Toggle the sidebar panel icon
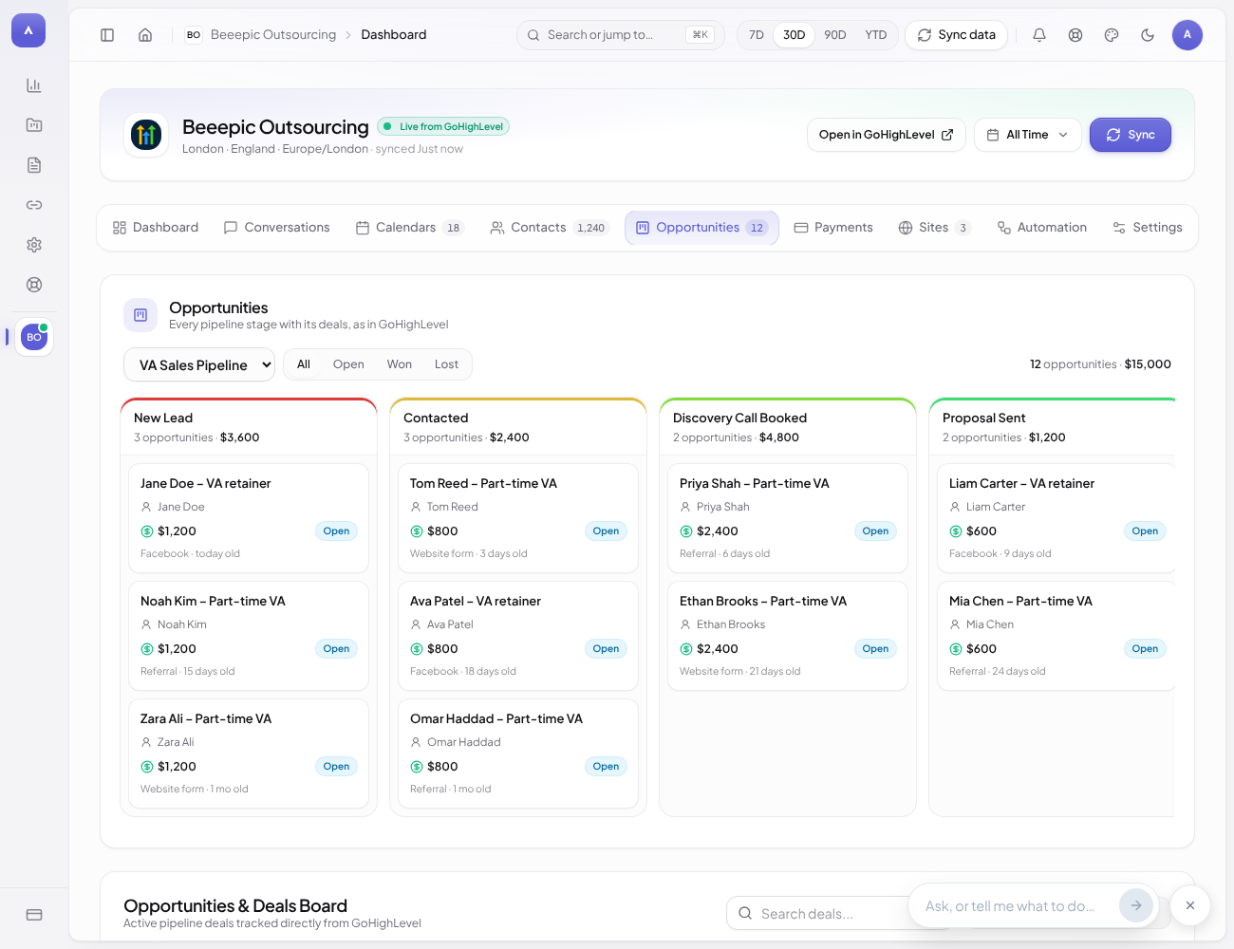 [x=107, y=35]
